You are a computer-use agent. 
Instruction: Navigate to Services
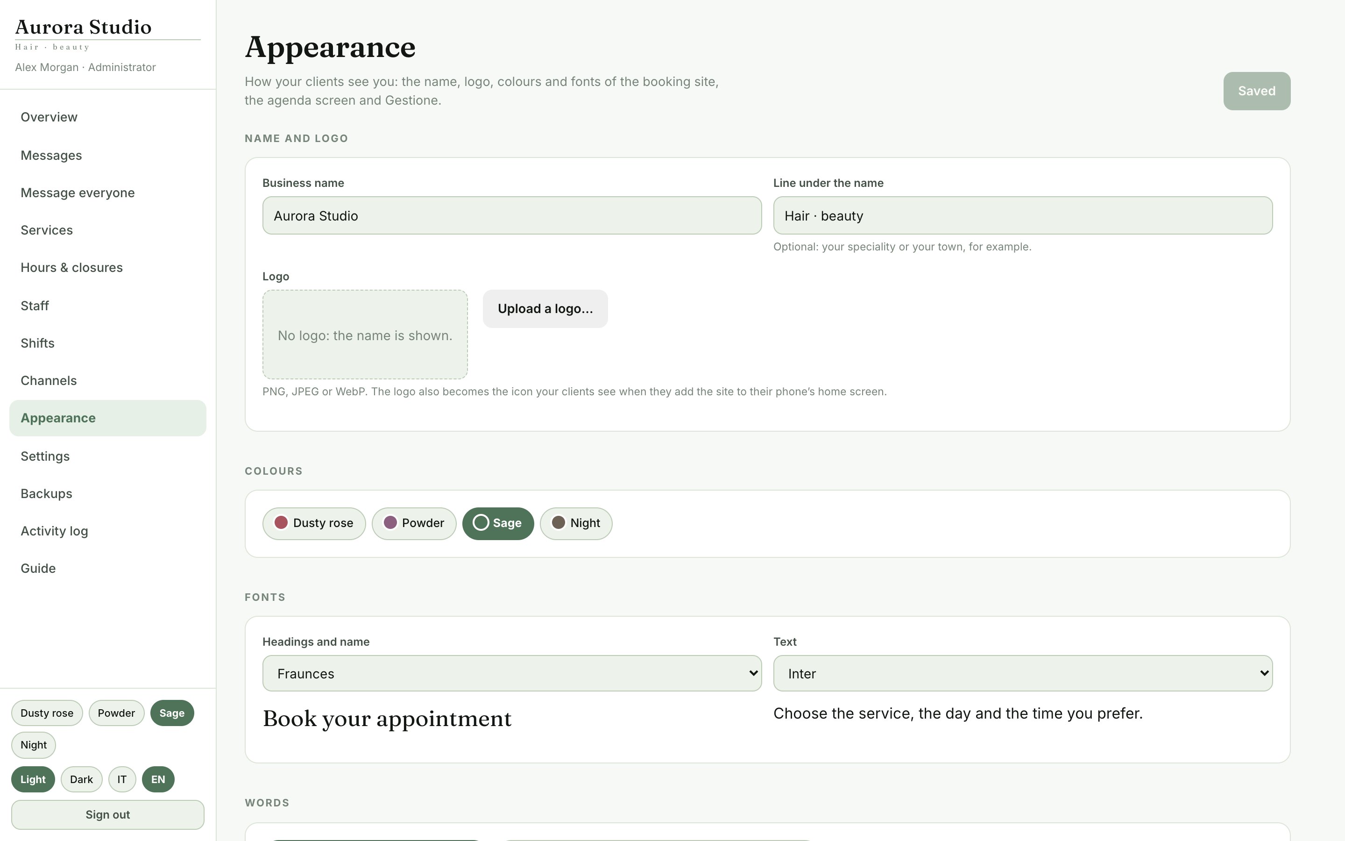pyautogui.click(x=108, y=230)
